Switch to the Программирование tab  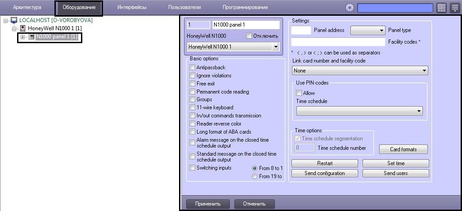[245, 7]
